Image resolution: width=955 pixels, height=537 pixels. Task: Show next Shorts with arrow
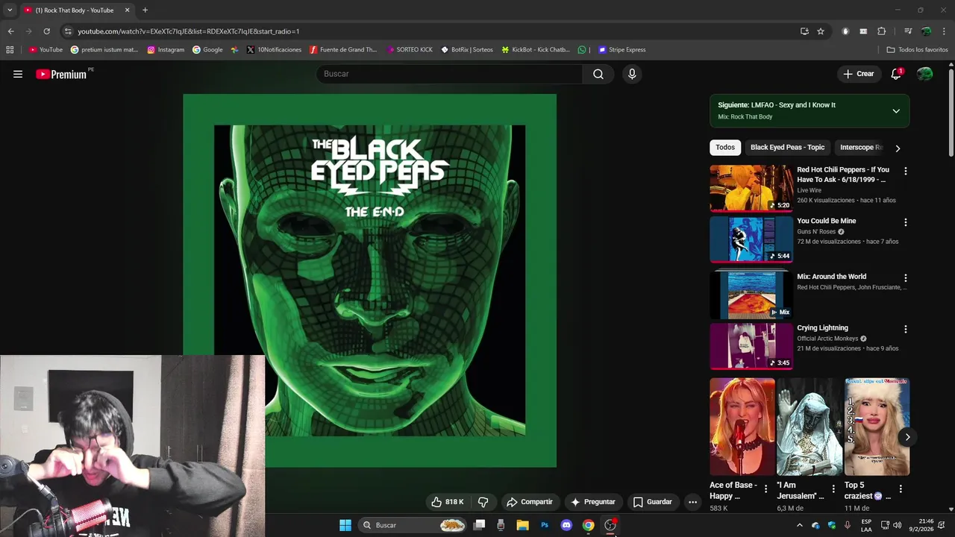pos(907,437)
